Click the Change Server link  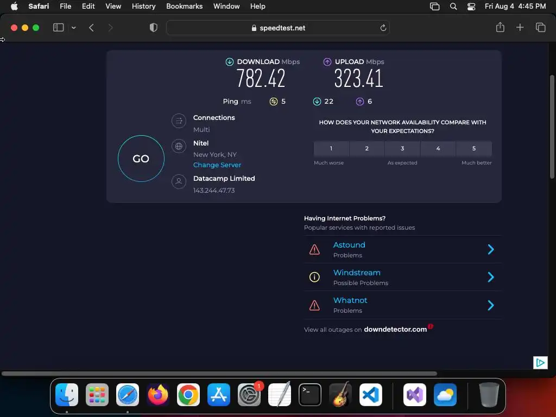217,165
